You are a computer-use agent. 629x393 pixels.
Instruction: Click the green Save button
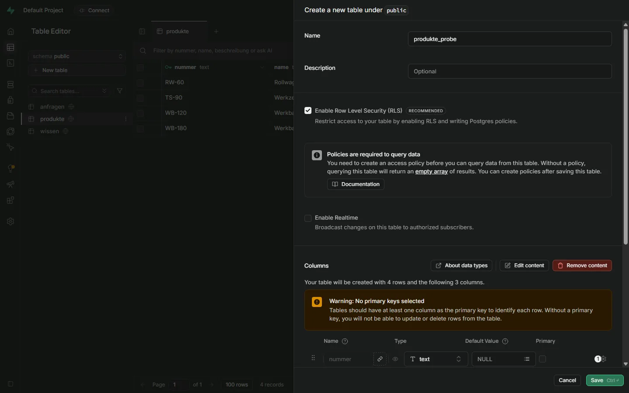[x=605, y=380]
